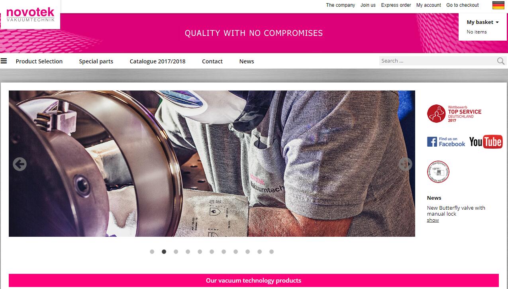Open the Special parts menu item
The width and height of the screenshot is (508, 289).
point(96,61)
